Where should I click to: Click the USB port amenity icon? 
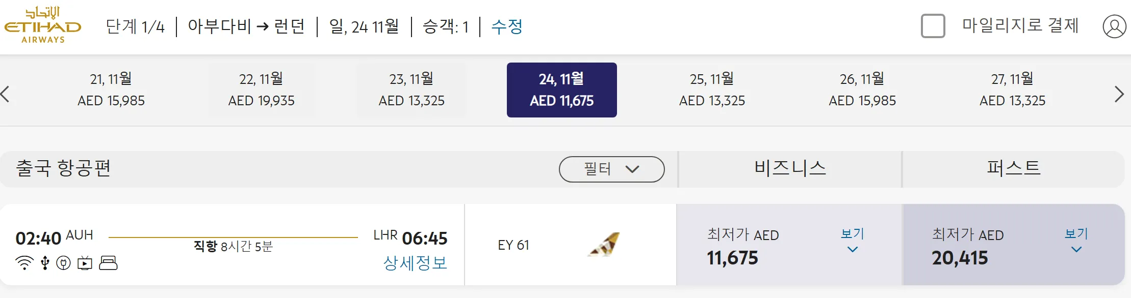[x=45, y=263]
